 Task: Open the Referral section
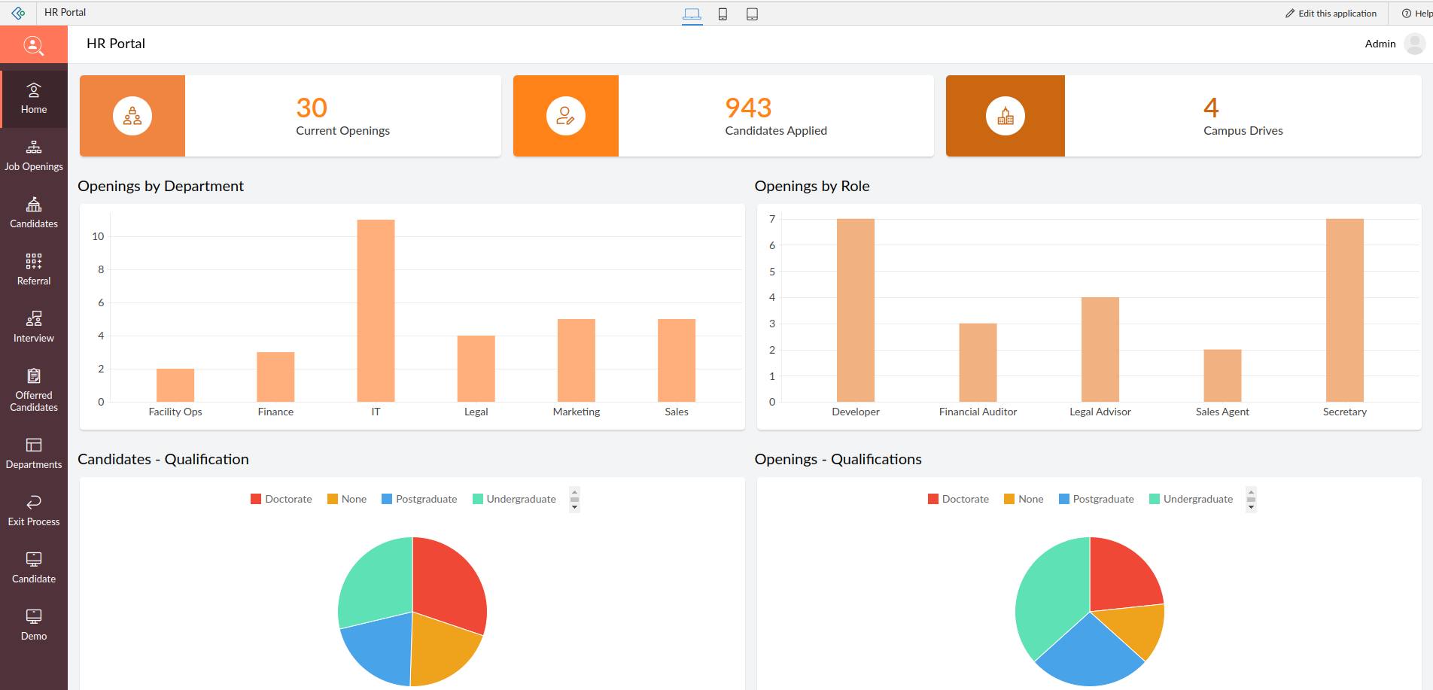pyautogui.click(x=33, y=268)
